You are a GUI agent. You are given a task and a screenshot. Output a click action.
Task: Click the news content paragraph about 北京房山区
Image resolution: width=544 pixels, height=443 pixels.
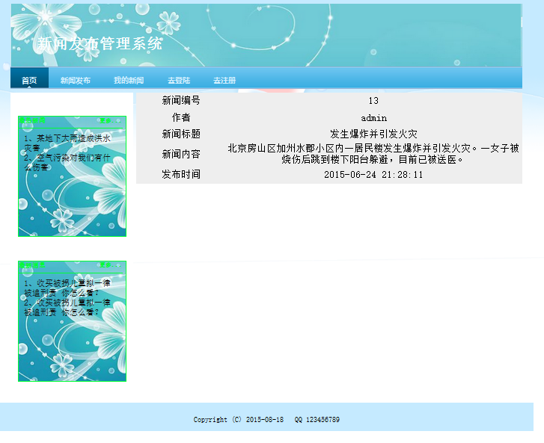(x=373, y=154)
